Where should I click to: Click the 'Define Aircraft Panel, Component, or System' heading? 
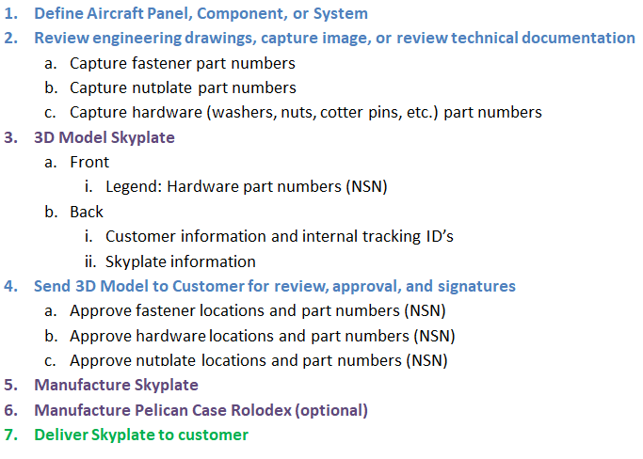[x=201, y=13]
